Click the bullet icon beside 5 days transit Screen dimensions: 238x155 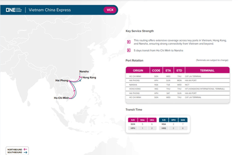pyautogui.click(x=129, y=50)
